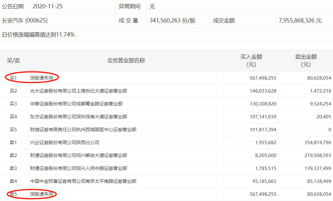This screenshot has width=333, height=201.
Task: Select the 卖5 row label
Action: [13, 194]
